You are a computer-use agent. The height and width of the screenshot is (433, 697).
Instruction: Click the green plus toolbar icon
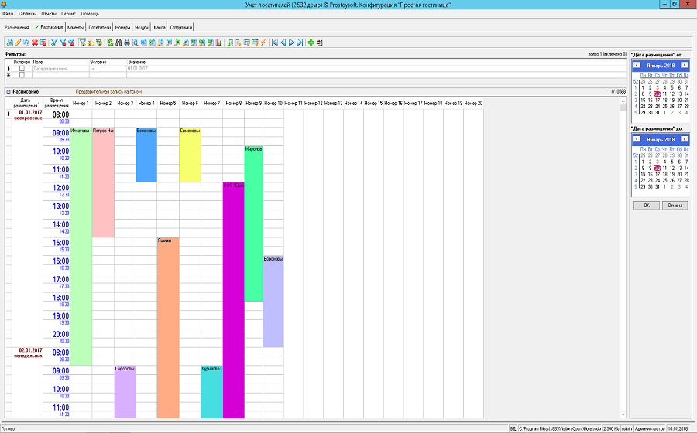pyautogui.click(x=311, y=43)
